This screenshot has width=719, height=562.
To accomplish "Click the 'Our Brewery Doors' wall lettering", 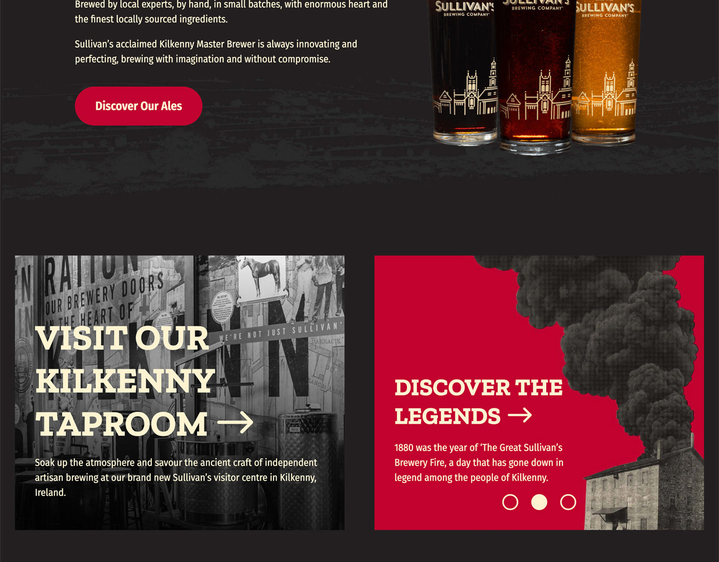I will (105, 295).
